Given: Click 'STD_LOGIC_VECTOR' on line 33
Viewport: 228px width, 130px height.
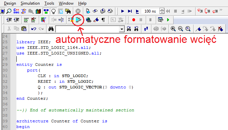Looking at the screenshot, I should click(81, 87).
